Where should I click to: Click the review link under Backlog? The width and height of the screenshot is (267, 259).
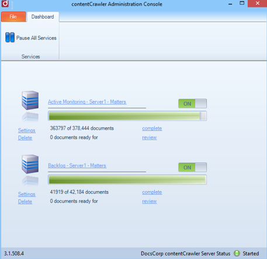point(150,201)
